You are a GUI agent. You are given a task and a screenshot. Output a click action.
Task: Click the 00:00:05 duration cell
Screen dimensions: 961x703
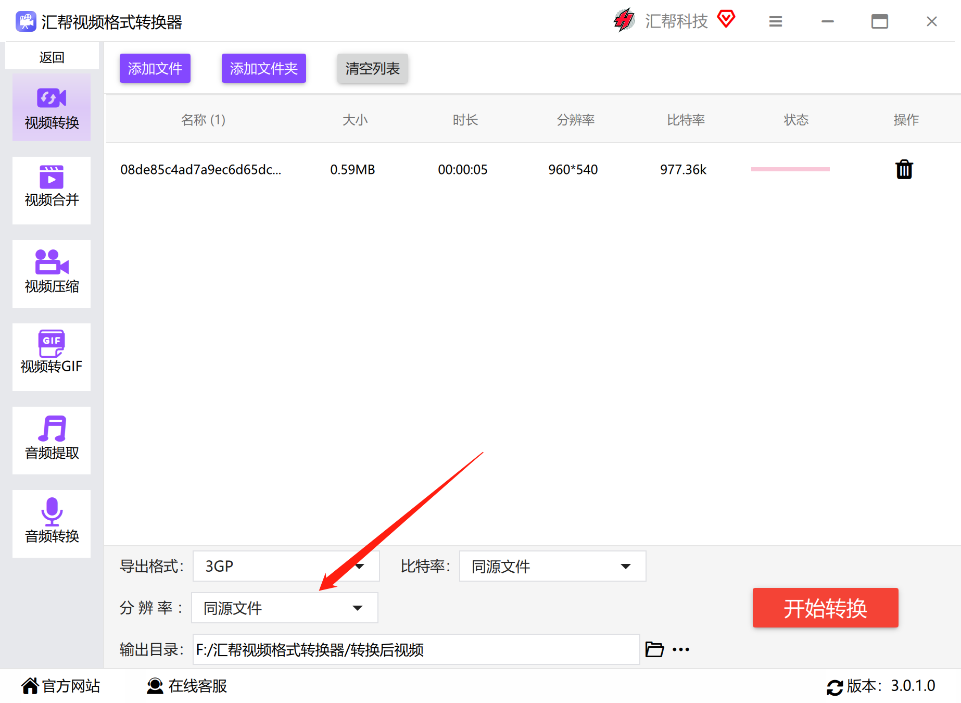463,170
